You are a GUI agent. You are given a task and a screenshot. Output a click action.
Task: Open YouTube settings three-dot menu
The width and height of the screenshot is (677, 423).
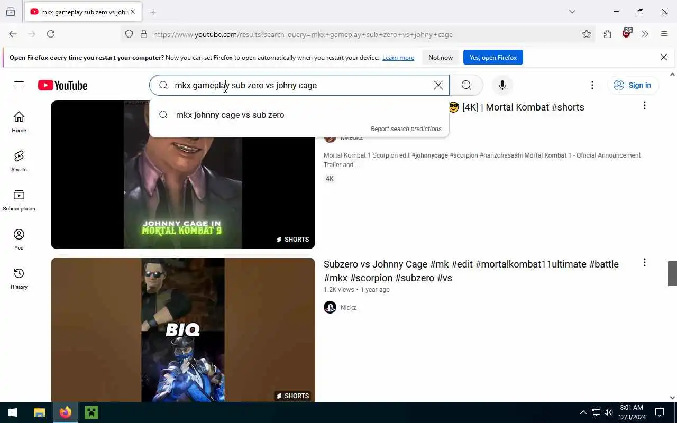592,85
